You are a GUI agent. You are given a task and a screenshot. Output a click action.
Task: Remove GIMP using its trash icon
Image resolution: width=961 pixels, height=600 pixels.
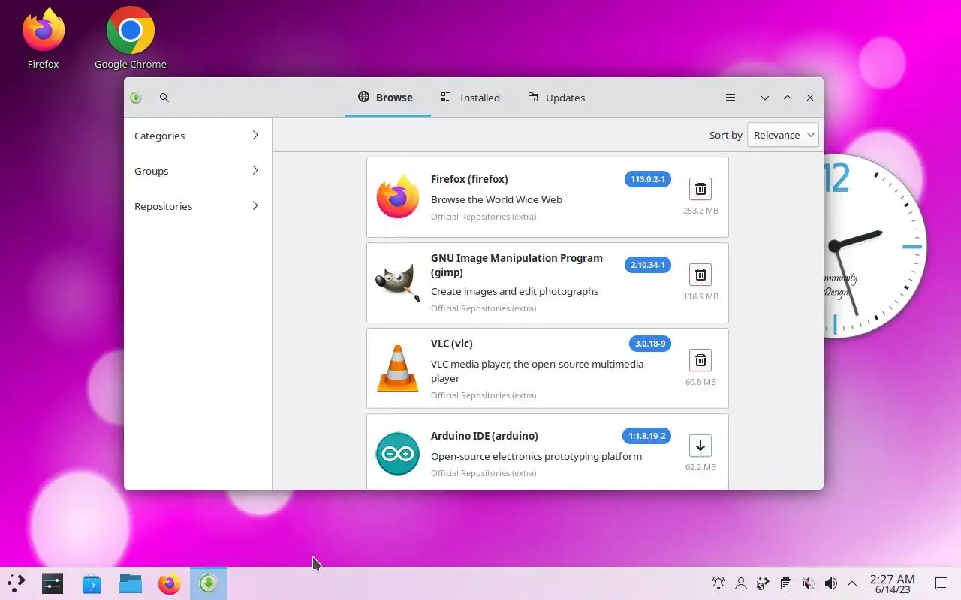point(700,274)
